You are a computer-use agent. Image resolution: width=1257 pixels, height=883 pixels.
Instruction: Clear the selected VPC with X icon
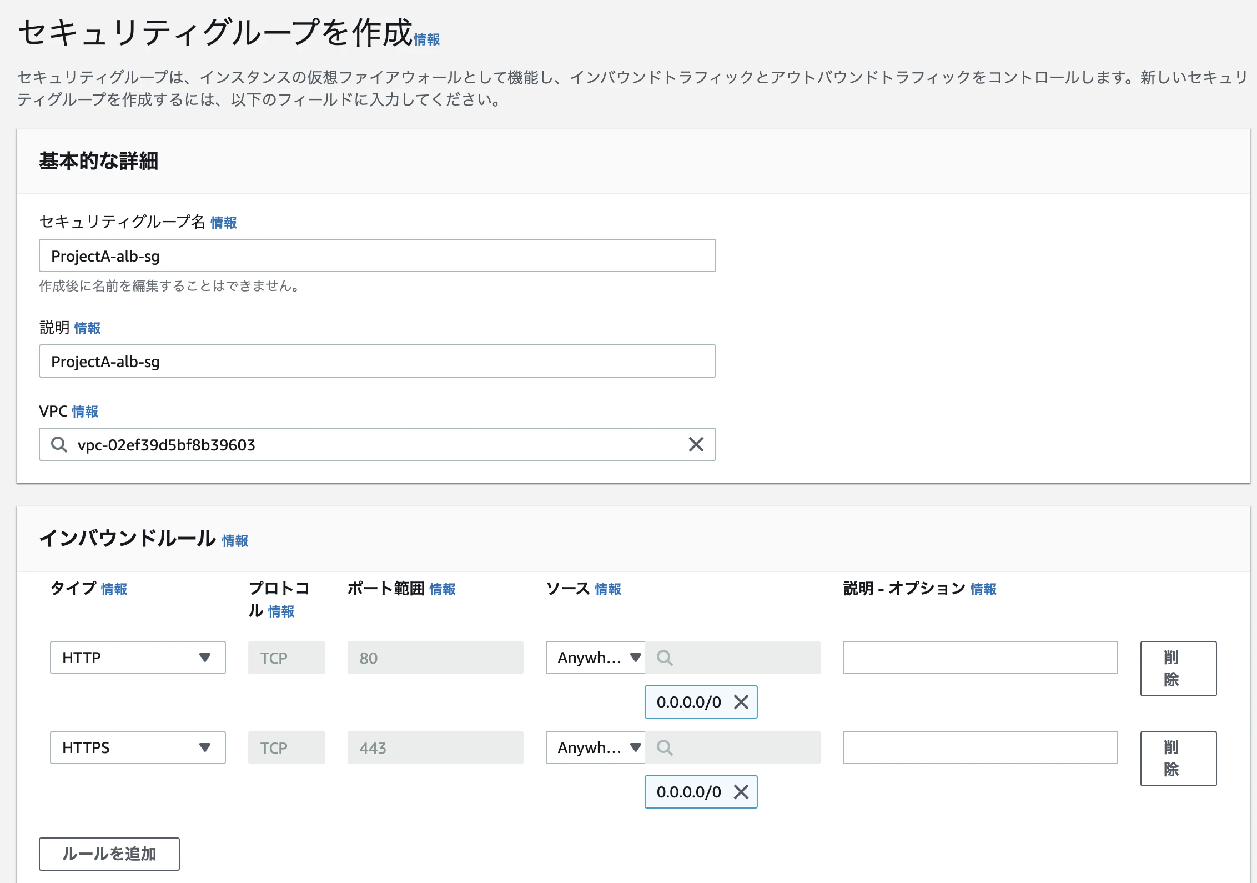pyautogui.click(x=696, y=444)
